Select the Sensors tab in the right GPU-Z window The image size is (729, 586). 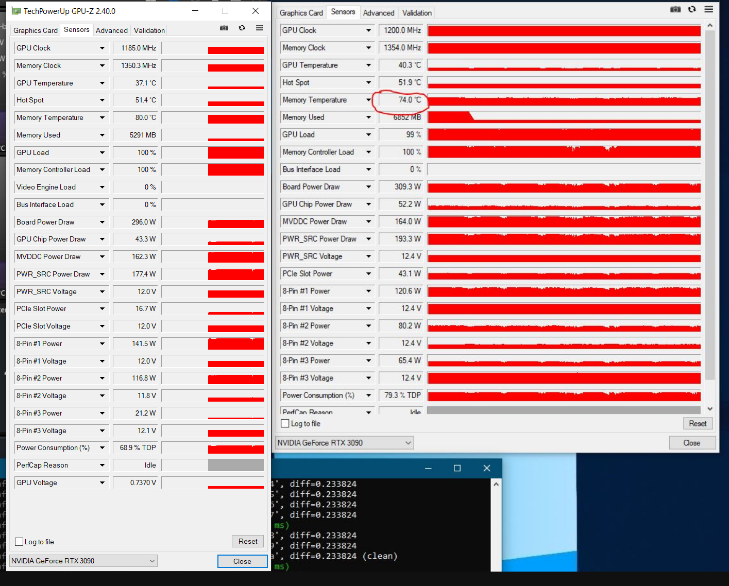coord(343,12)
